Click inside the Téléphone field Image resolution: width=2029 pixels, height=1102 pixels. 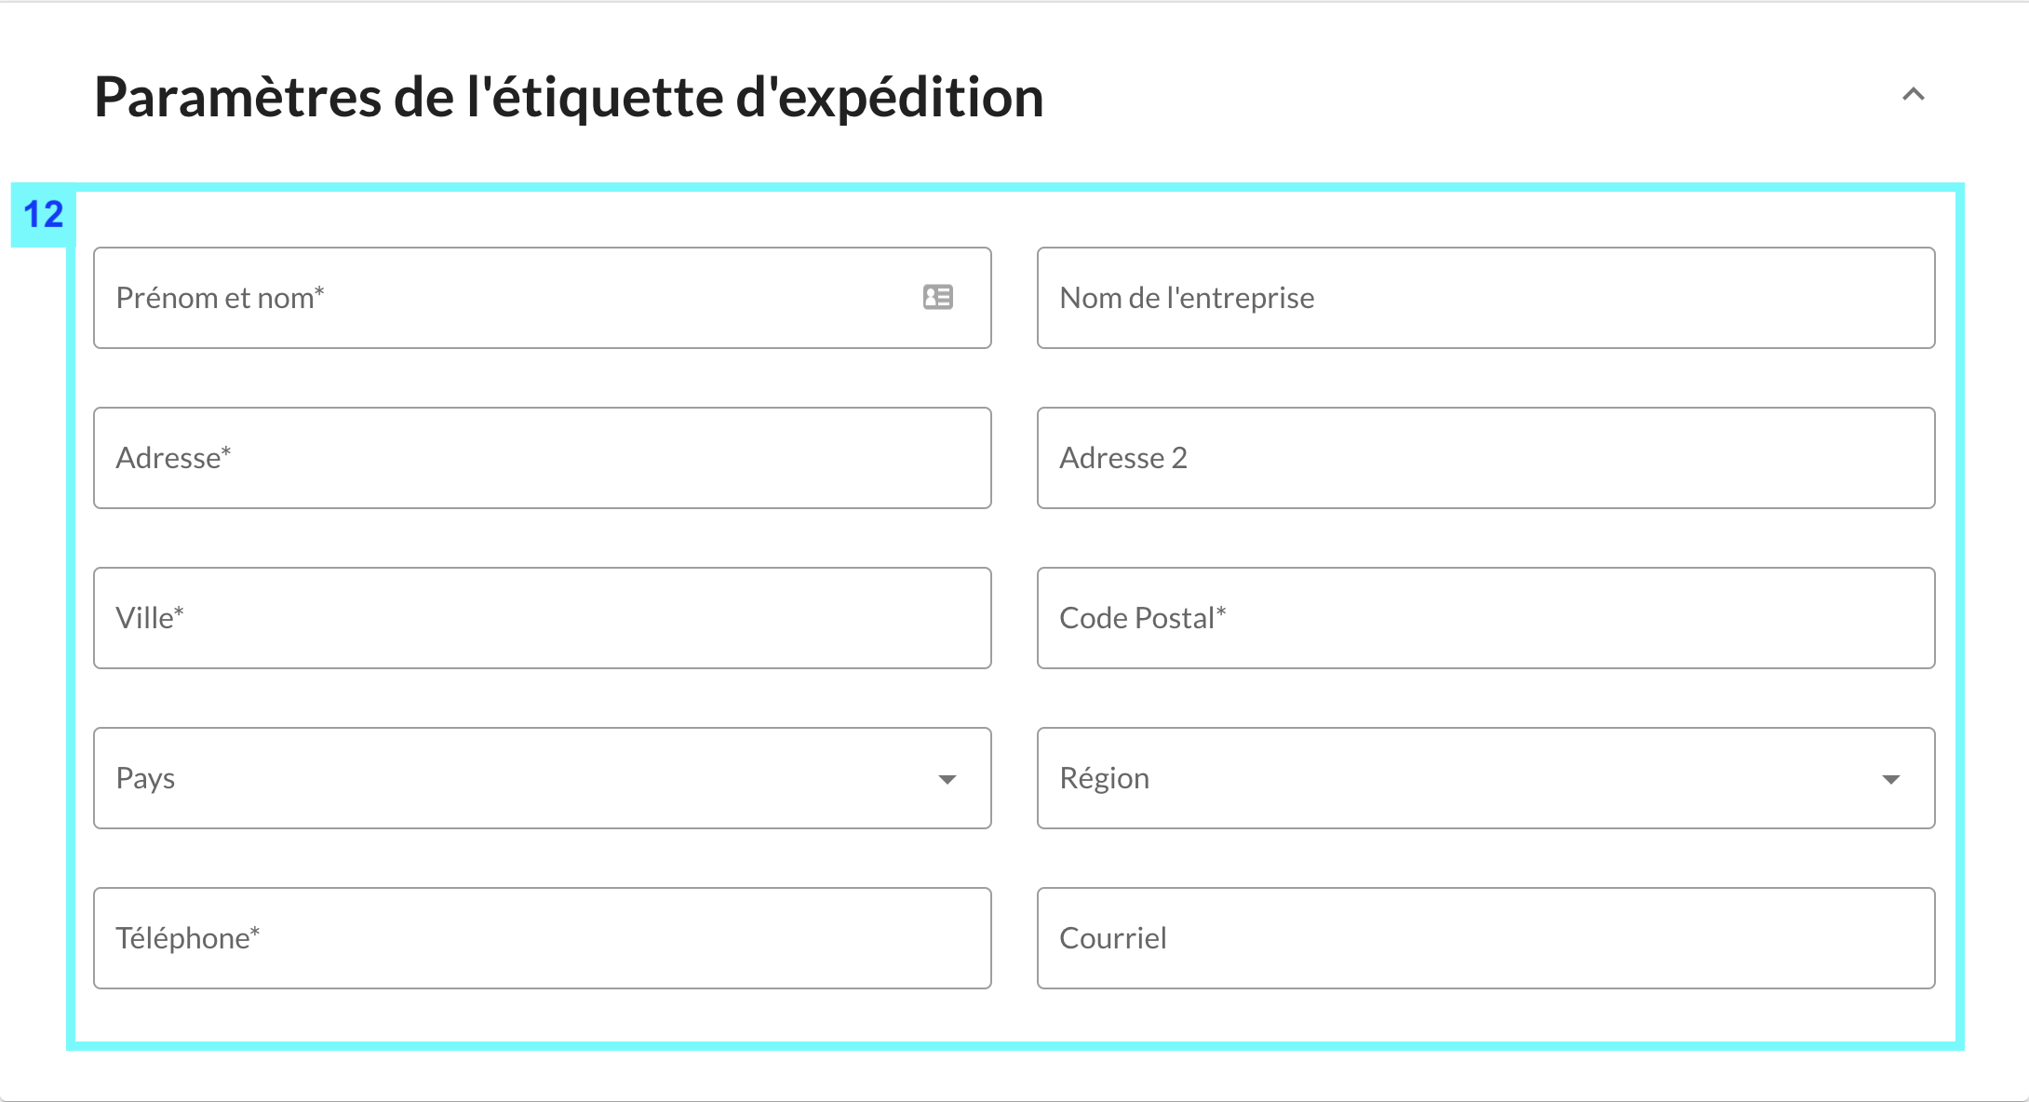[543, 938]
